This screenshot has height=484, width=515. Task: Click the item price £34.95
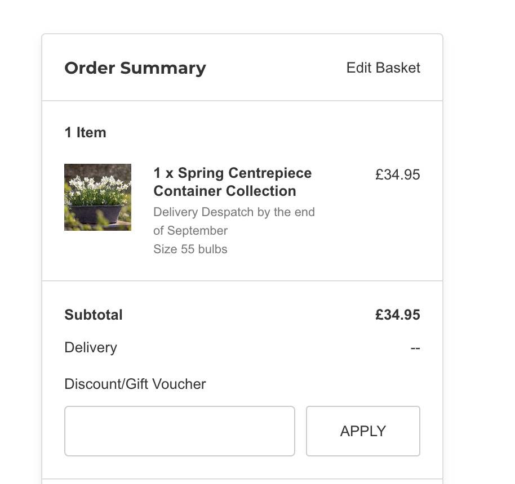398,174
